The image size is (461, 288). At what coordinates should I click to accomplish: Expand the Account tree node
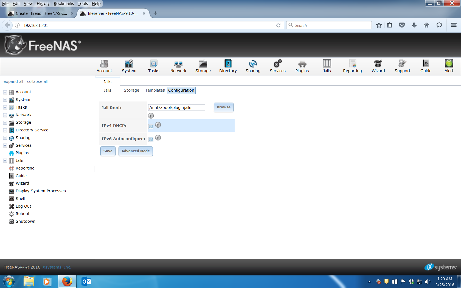coord(5,92)
